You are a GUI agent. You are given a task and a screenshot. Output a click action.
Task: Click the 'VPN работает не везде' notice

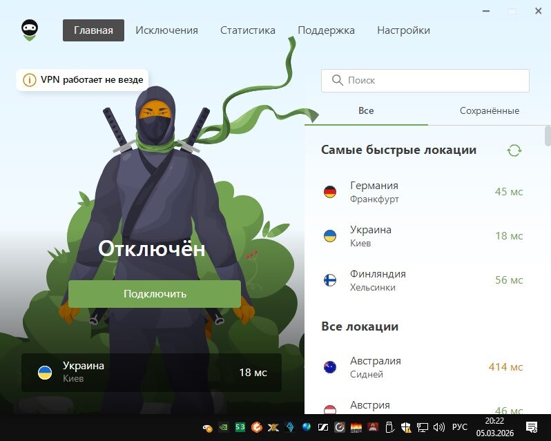[x=82, y=80]
